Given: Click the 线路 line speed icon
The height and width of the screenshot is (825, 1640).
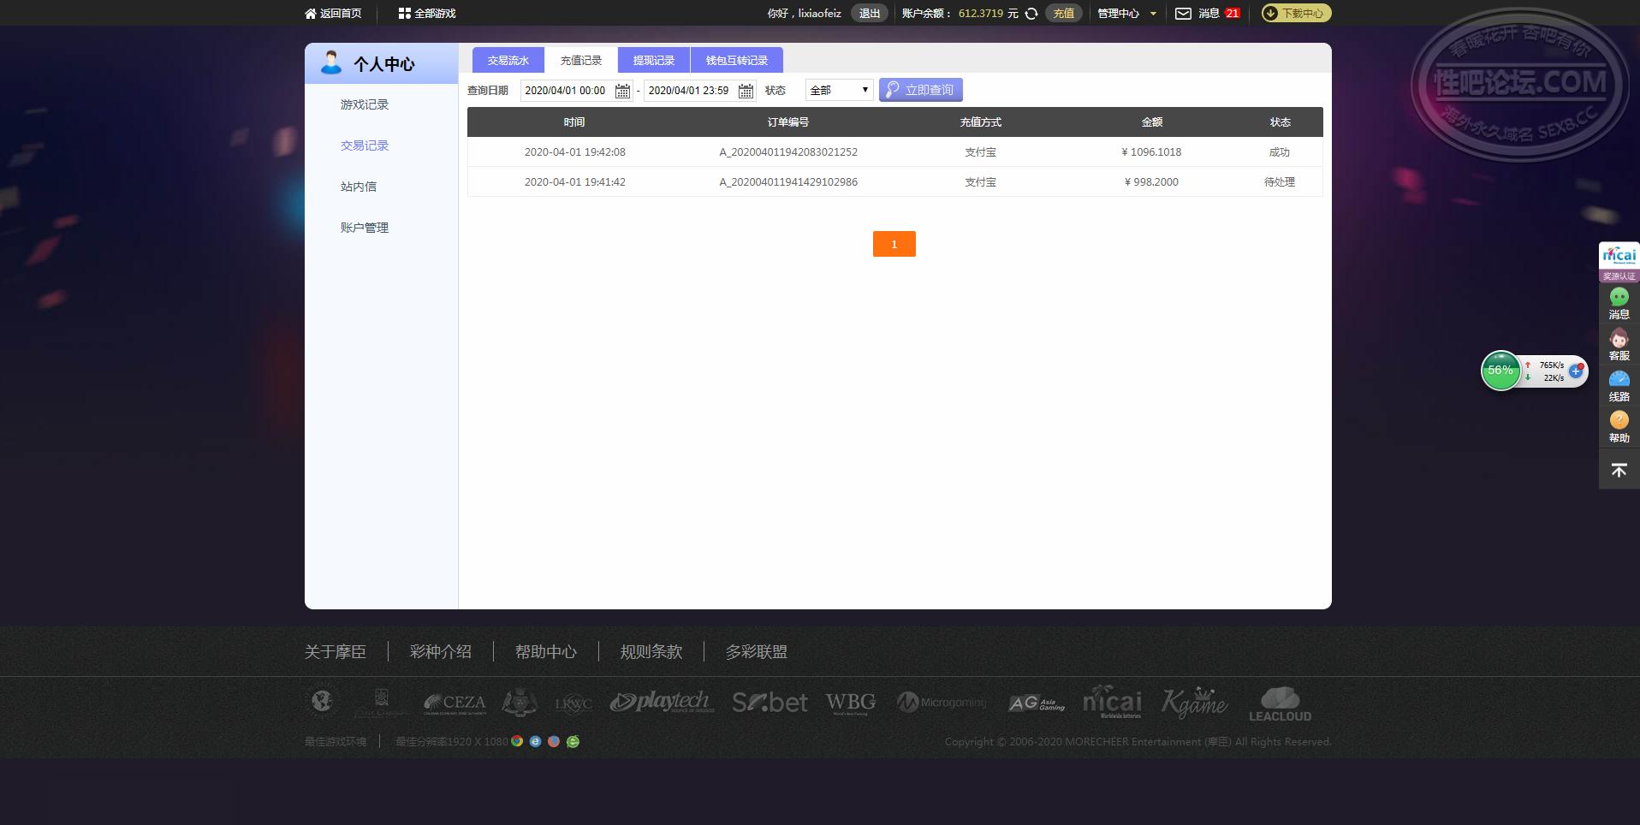Looking at the screenshot, I should coord(1618,379).
